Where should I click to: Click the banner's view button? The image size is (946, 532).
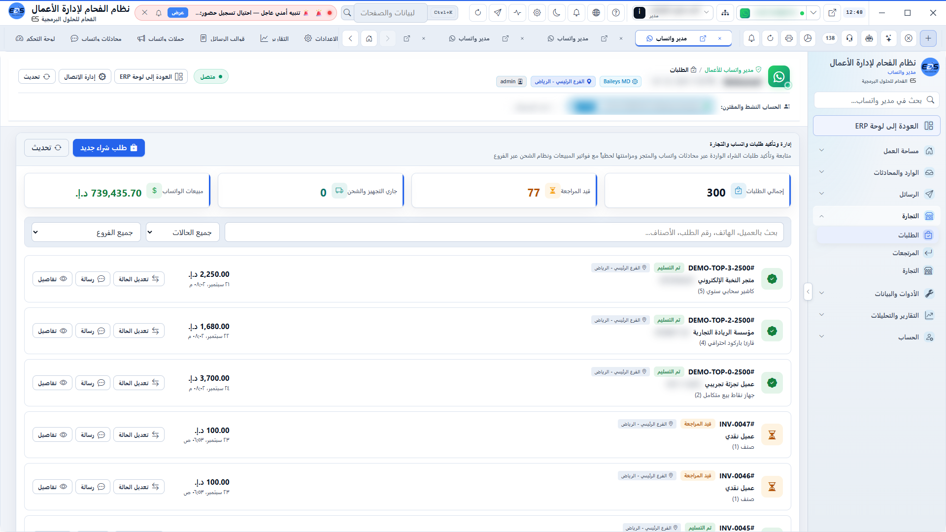coord(178,13)
